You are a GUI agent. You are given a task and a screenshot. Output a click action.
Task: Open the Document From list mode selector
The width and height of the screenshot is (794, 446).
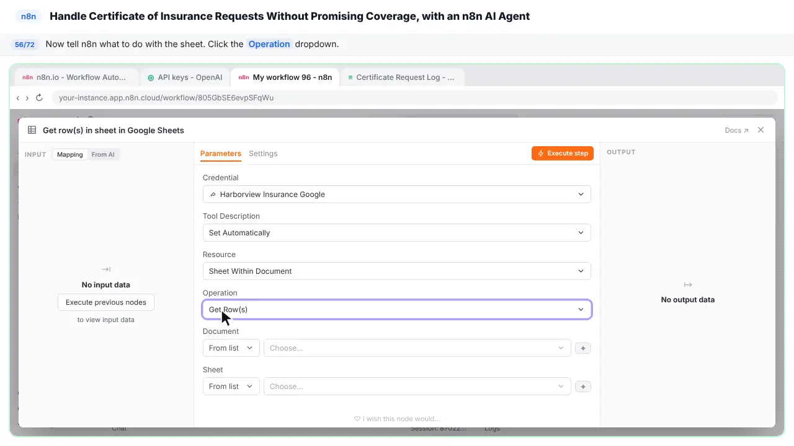231,348
